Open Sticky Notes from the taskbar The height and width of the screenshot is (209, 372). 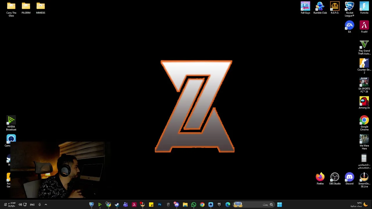(151, 205)
